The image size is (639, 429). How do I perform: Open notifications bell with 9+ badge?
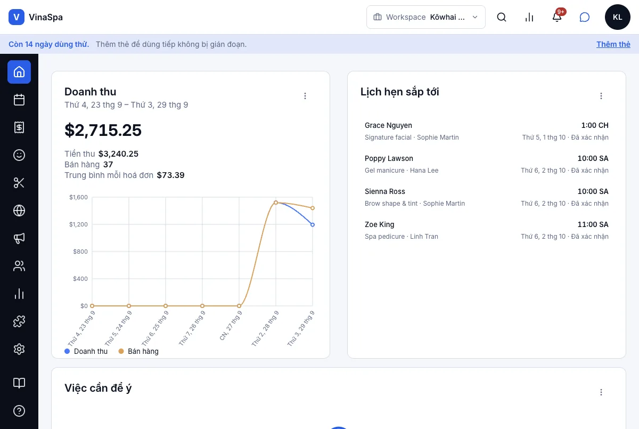(x=557, y=17)
